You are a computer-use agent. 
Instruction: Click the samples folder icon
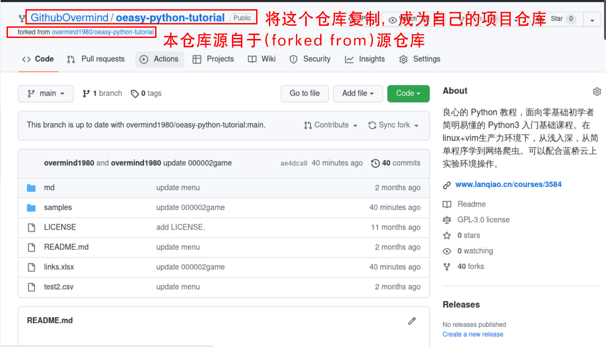click(31, 208)
